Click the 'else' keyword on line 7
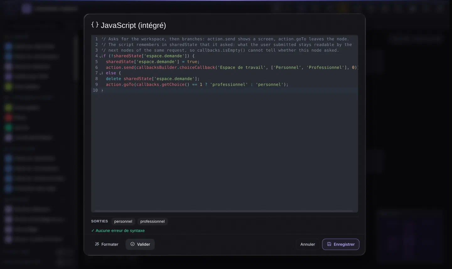452x269 pixels. 111,73
